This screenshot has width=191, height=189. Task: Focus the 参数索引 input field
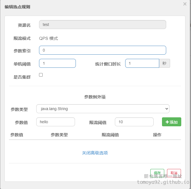[102, 50]
